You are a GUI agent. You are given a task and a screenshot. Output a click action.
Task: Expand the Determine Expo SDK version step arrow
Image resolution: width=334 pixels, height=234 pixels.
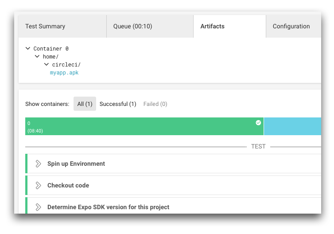tap(38, 207)
